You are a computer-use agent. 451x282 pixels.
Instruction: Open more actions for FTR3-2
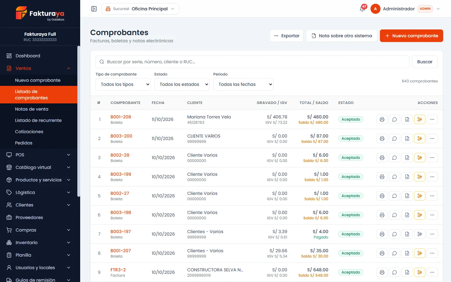pos(432,272)
